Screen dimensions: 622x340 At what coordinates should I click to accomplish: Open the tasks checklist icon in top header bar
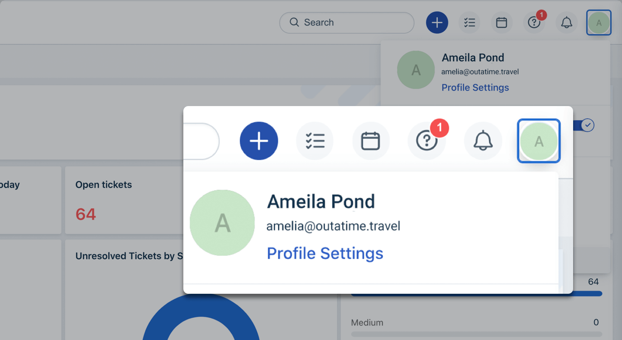469,23
